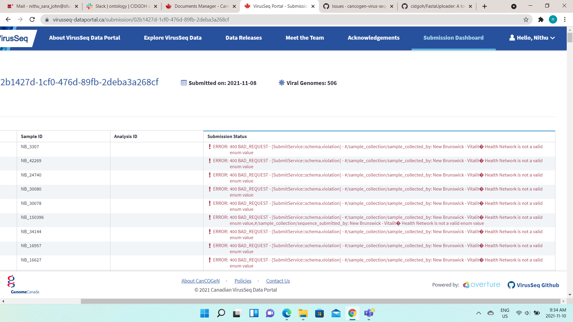Expand hidden icons in system tray
Viewport: 573px width, 322px height.
(x=479, y=313)
